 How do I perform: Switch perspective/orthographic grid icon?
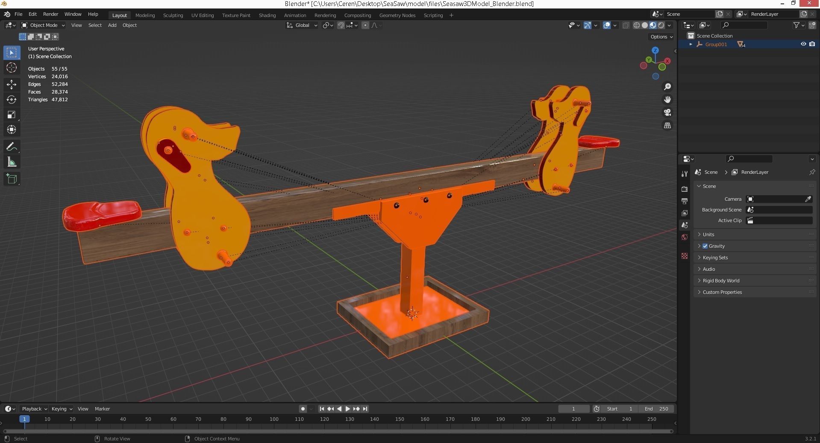(x=667, y=125)
